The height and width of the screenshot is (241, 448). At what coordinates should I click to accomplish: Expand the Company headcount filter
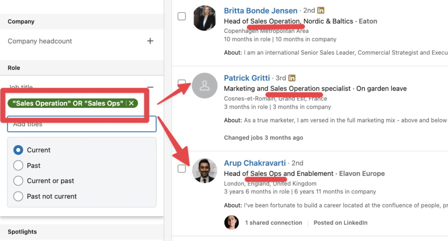click(x=150, y=41)
